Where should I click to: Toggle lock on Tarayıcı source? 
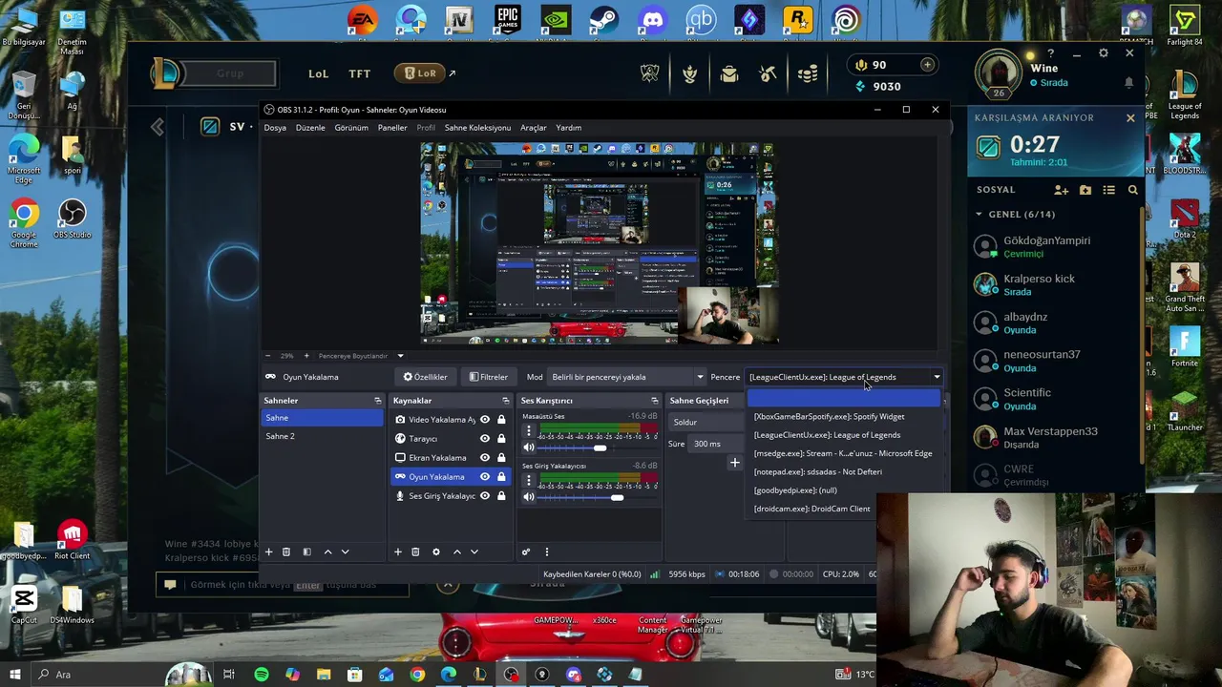tap(501, 439)
